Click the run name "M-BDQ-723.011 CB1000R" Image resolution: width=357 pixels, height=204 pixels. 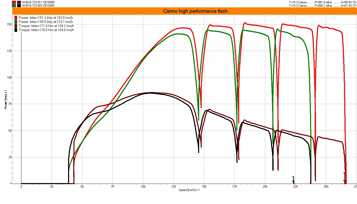click(x=38, y=2)
